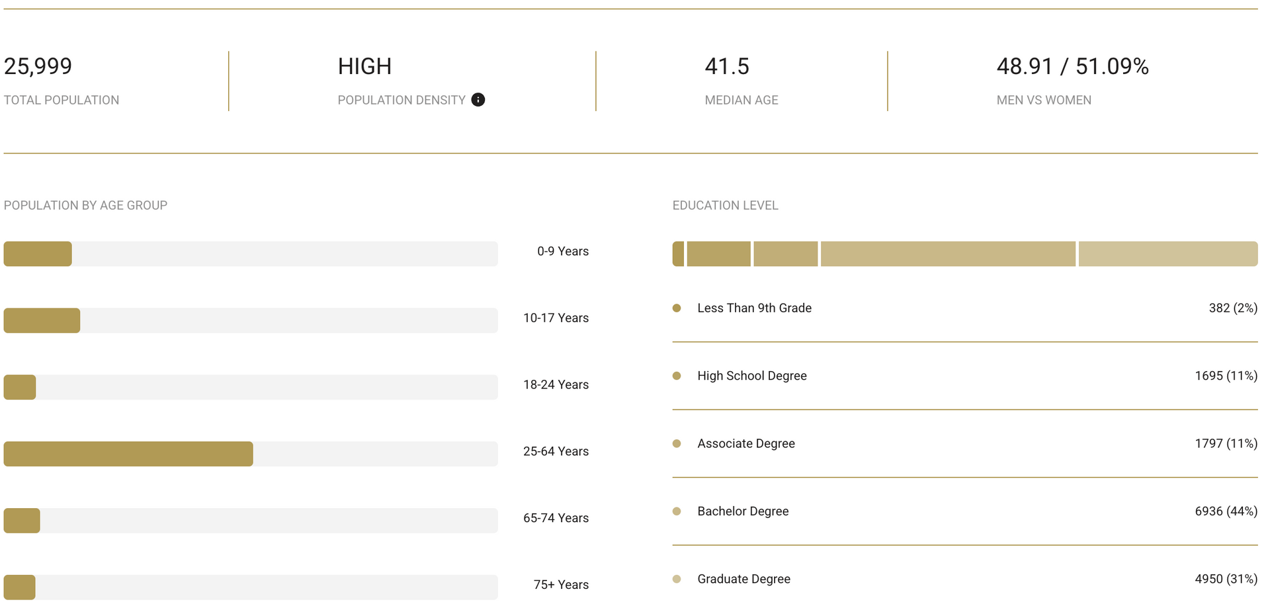This screenshot has width=1270, height=614.
Task: Click the 1797 (11%) value
Action: 1226,443
